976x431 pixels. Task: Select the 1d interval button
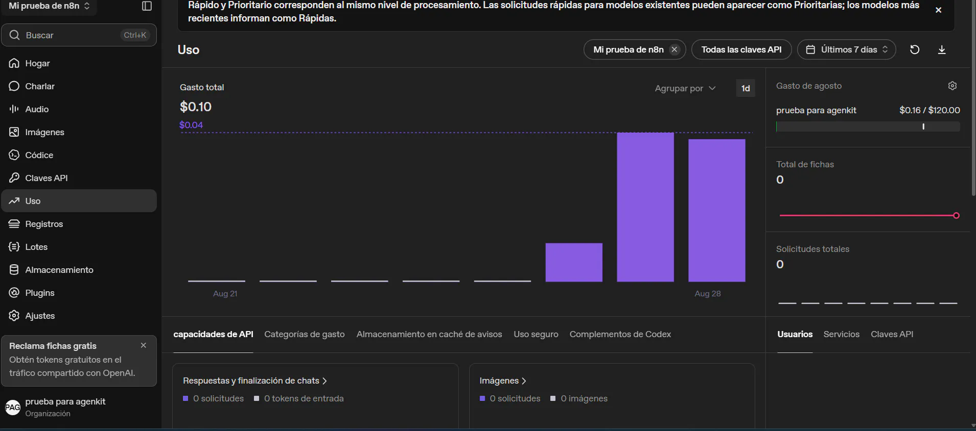click(746, 88)
